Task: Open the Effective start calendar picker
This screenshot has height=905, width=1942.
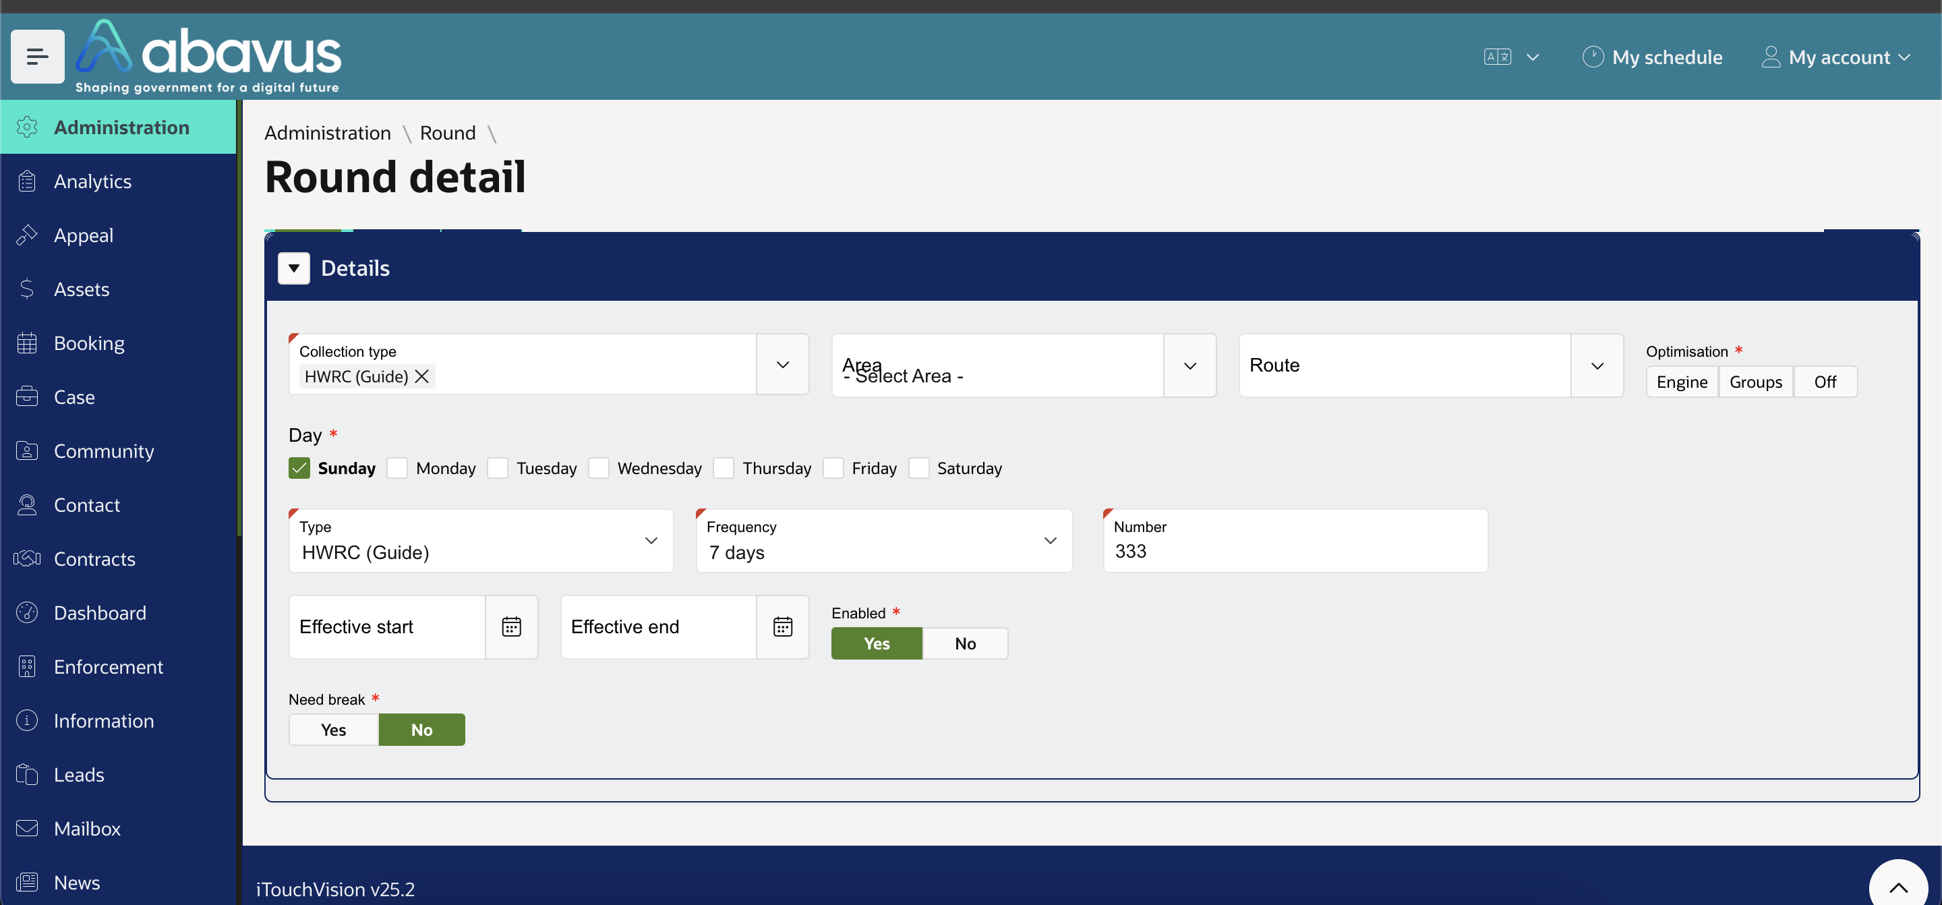Action: pyautogui.click(x=512, y=626)
